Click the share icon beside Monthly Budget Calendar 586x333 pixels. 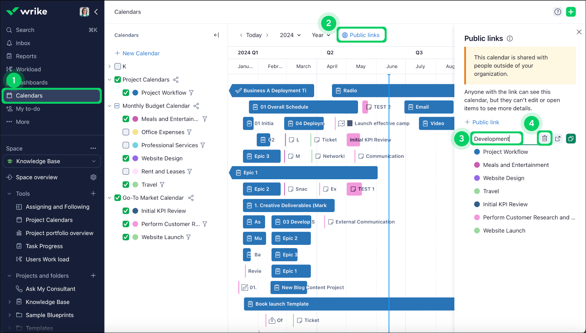196,106
